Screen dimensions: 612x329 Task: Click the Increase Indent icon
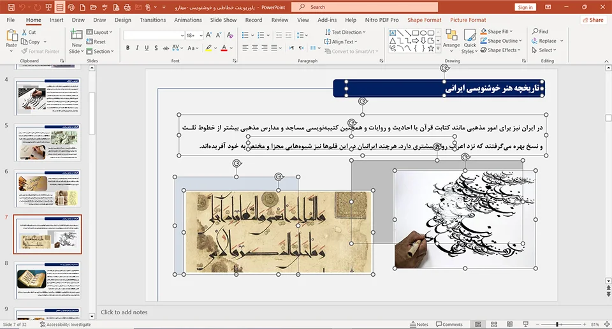click(x=288, y=35)
